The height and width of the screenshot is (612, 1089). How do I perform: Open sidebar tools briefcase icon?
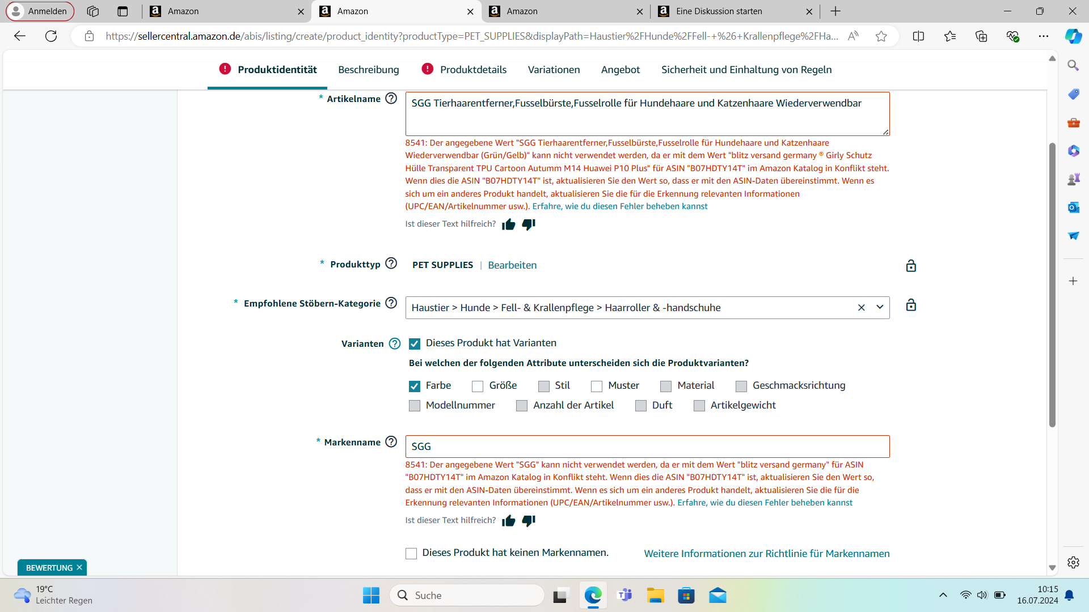pyautogui.click(x=1073, y=122)
